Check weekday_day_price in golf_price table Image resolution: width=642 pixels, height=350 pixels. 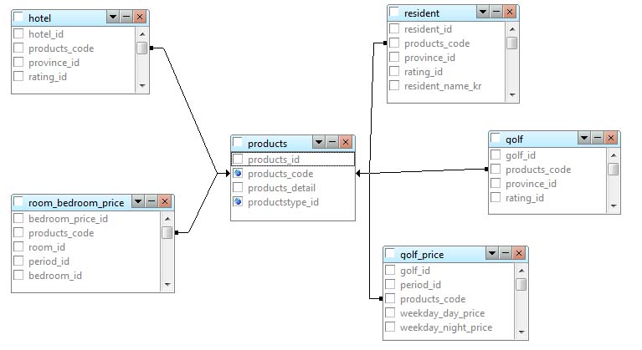pyautogui.click(x=390, y=313)
